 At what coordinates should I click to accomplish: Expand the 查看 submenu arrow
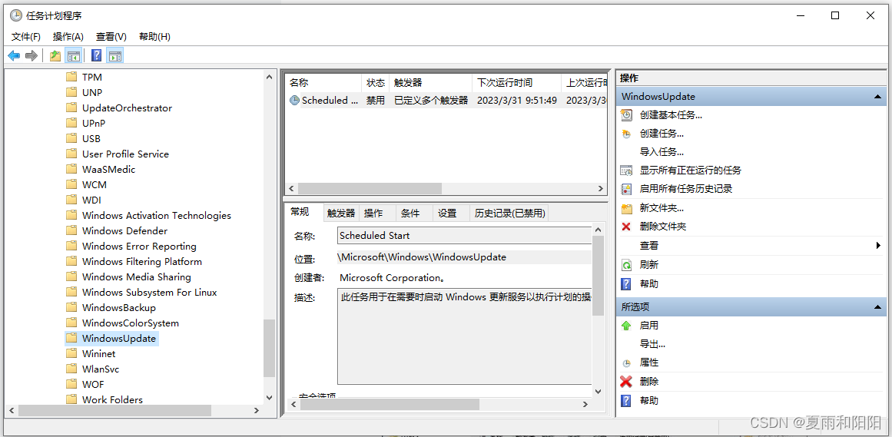878,246
